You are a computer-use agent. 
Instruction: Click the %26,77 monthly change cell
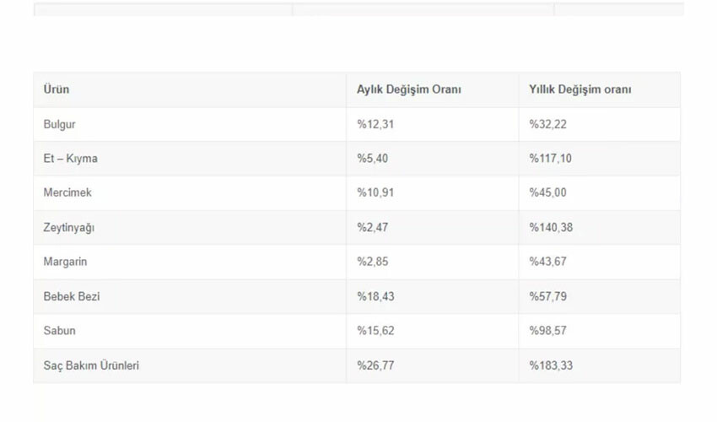pos(375,365)
